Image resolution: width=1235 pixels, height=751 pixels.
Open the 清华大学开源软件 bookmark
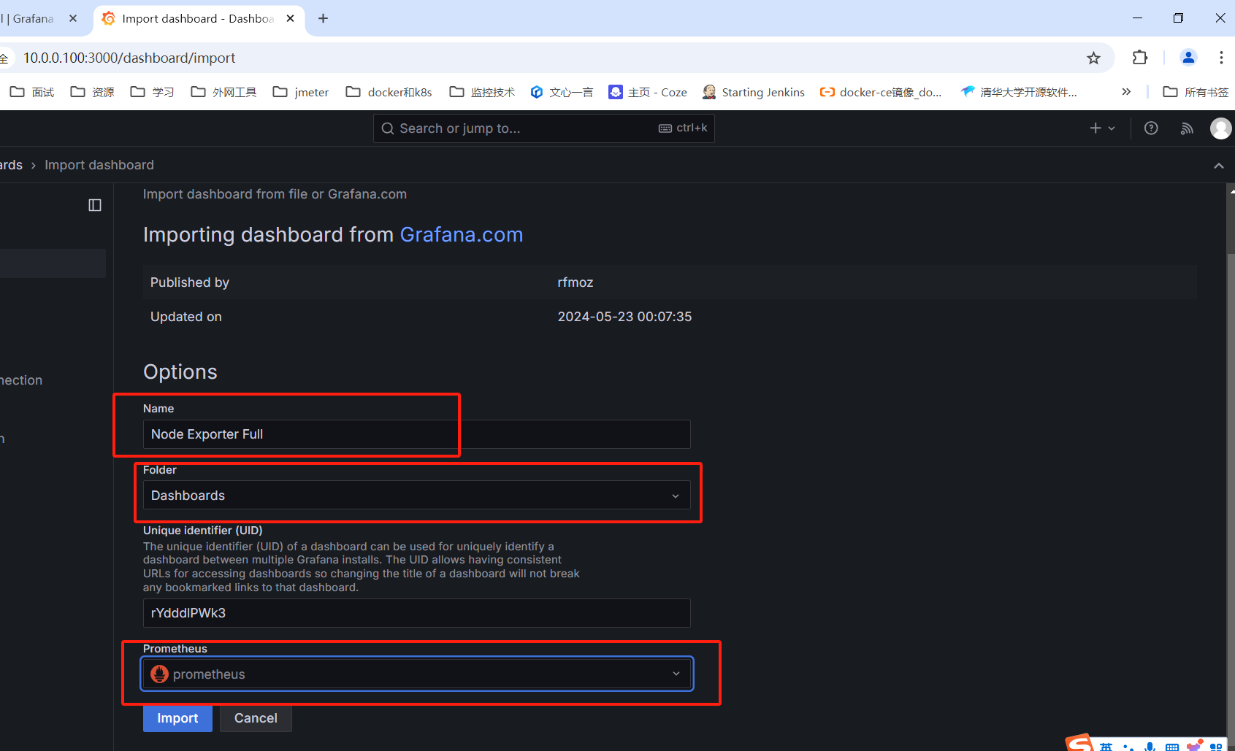1019,92
